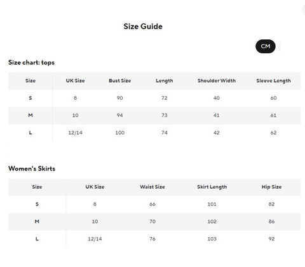
Task: Select bust size value 94
Action: [119, 115]
